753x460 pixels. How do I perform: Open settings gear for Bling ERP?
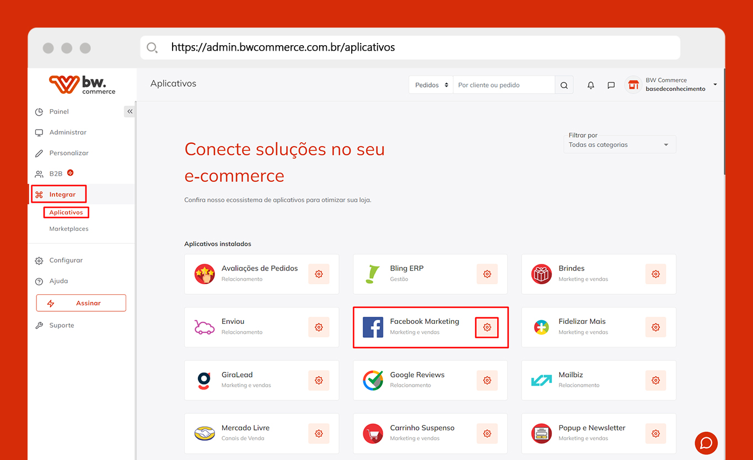(487, 274)
